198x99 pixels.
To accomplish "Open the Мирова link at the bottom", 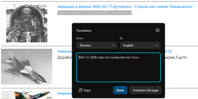I will tap(64, 93).
